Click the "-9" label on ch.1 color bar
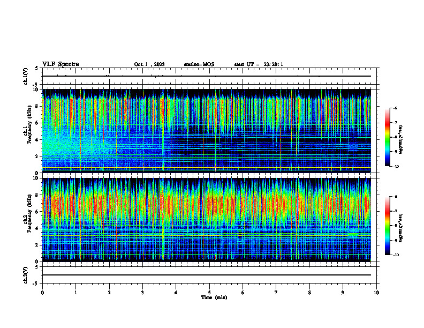This screenshot has height=328, width=424. (395, 152)
